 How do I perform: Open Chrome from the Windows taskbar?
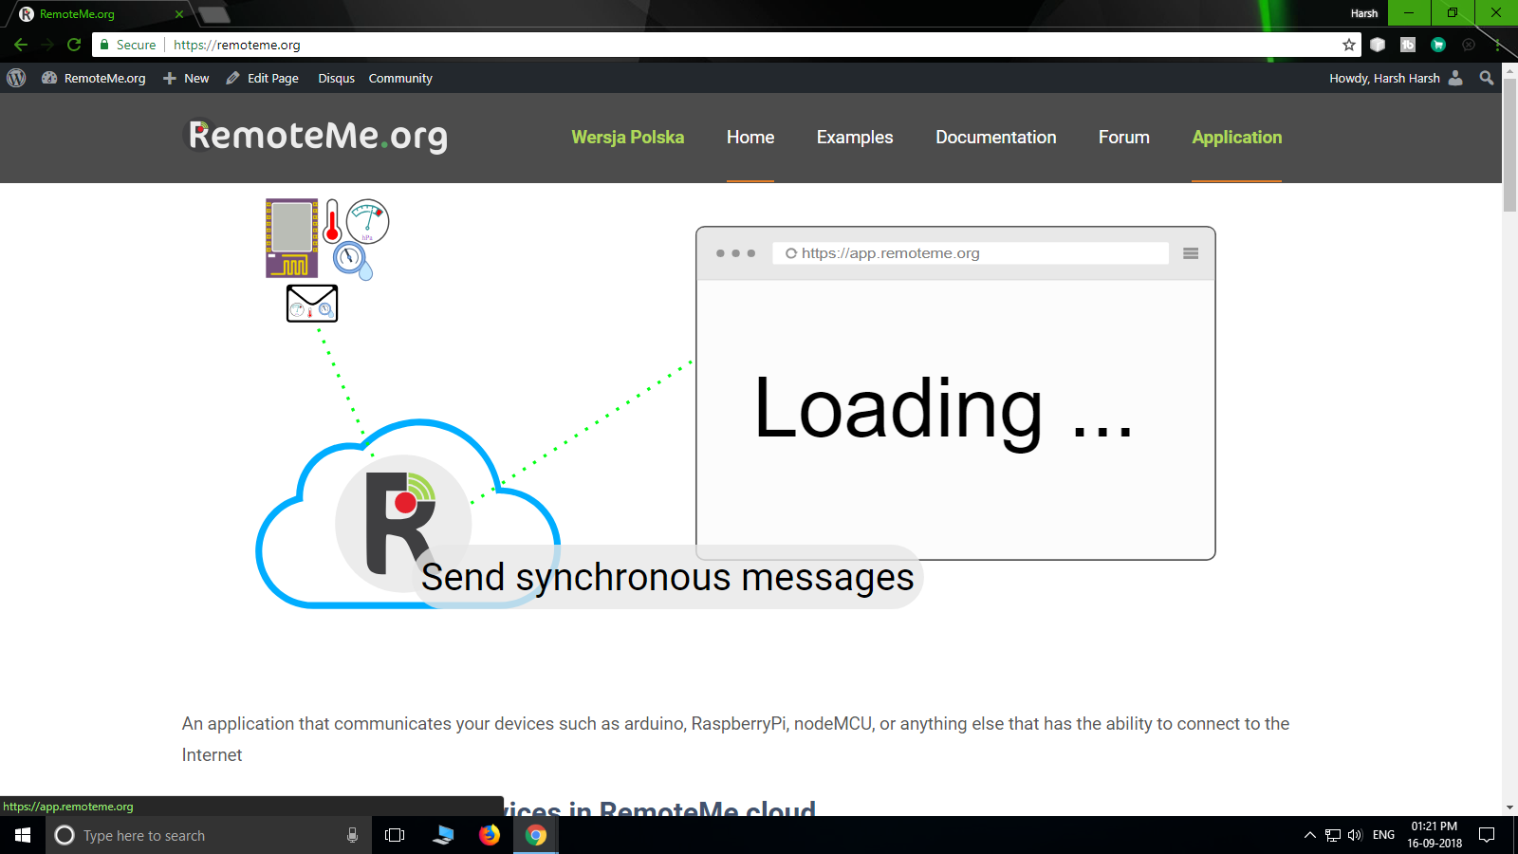coord(534,835)
